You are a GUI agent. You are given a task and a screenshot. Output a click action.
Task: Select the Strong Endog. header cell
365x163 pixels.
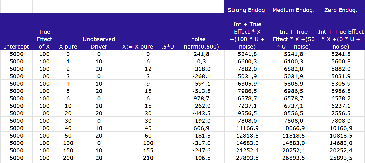click(247, 10)
